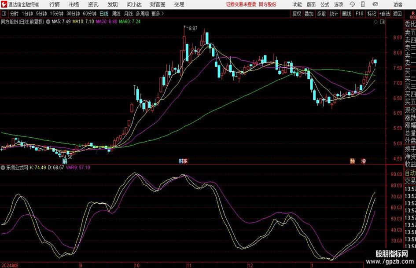This screenshot has height=268, width=416.
Task: Open the 市场 menu
Action: [x=74, y=4]
